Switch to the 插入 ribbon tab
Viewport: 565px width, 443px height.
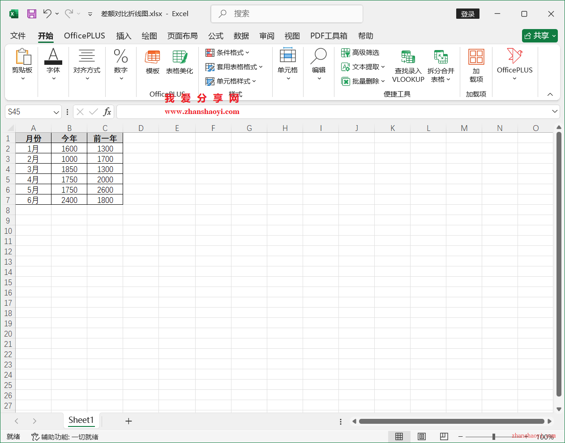click(124, 36)
